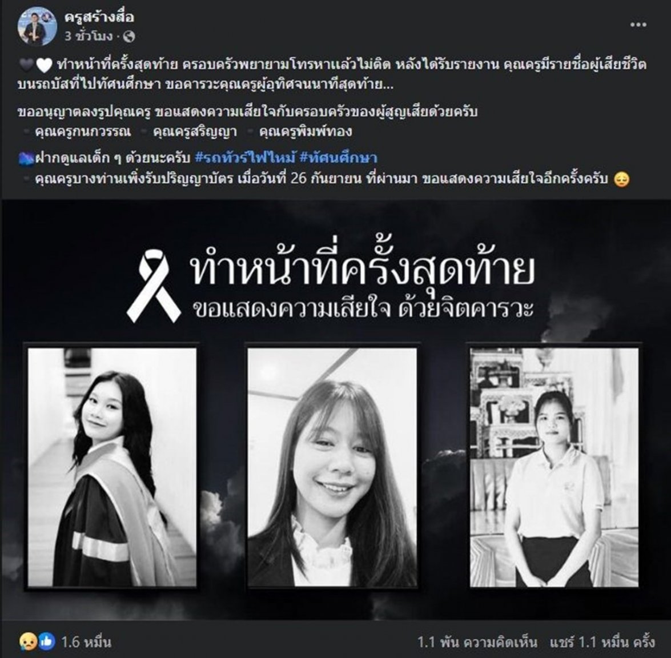Click the ทำหน้าที่ครั้งสุดท้าย image headline
The image size is (671, 658).
tap(362, 269)
